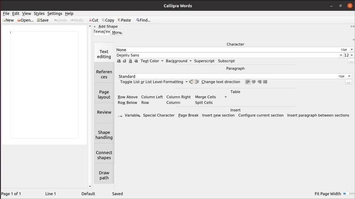This screenshot has height=199, width=355.
Task: Open the Settings menu
Action: tap(55, 14)
